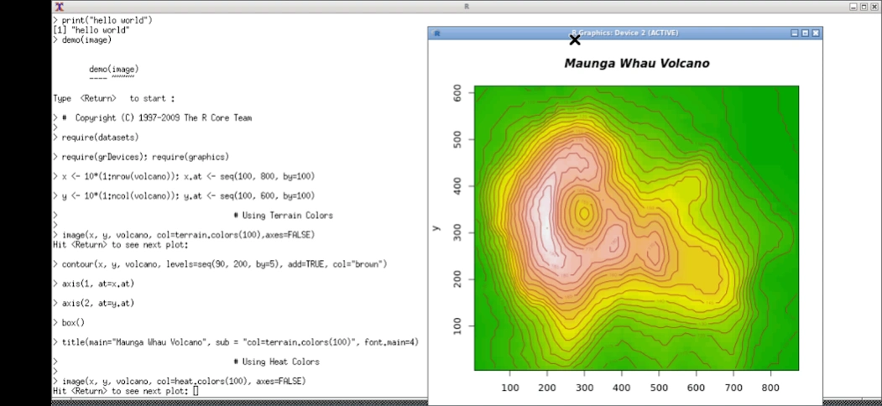The image size is (882, 406).
Task: Maximize the R Graphics Device 2 window
Action: 805,33
